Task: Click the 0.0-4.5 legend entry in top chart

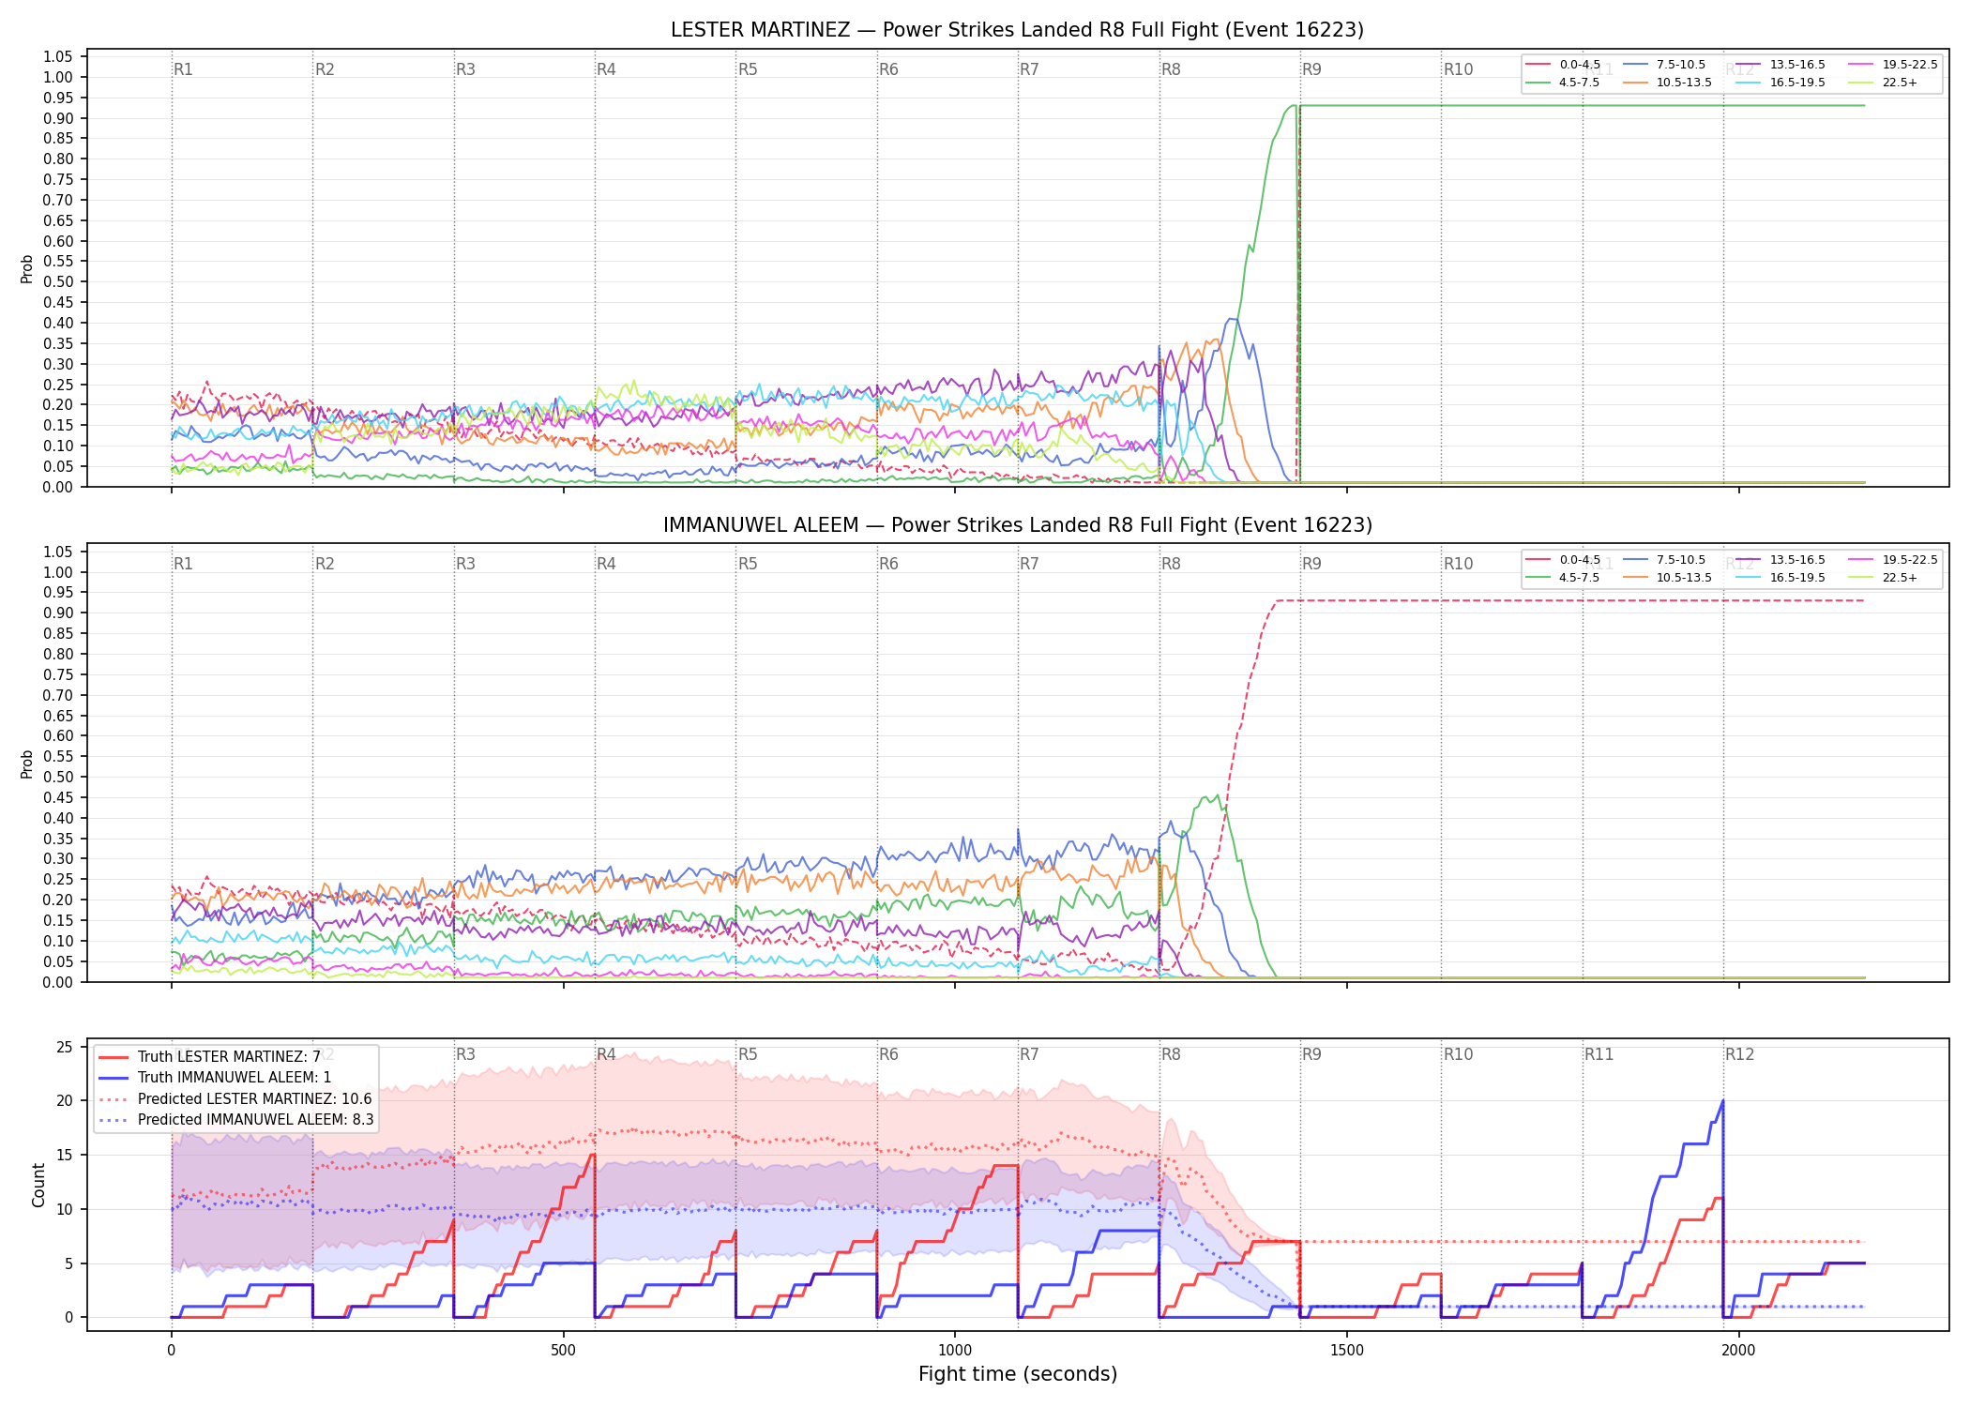Action: tap(1563, 65)
